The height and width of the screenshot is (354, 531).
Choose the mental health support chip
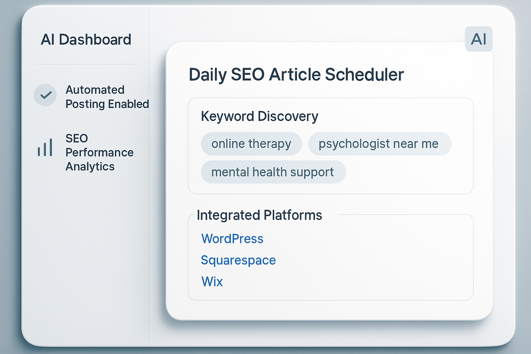273,172
